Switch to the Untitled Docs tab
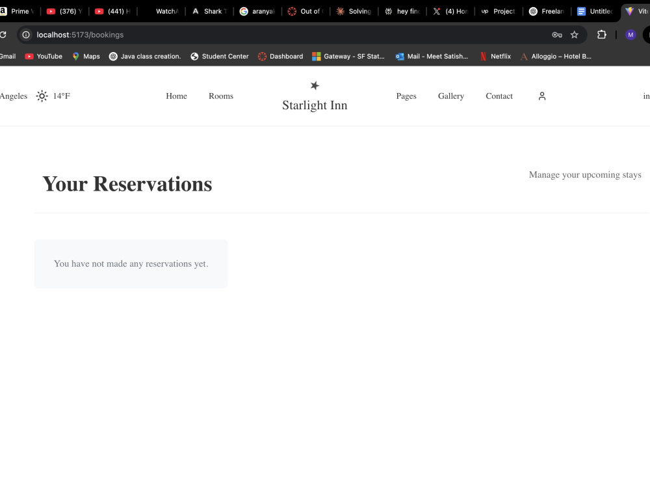The image size is (650, 488). (x=595, y=11)
